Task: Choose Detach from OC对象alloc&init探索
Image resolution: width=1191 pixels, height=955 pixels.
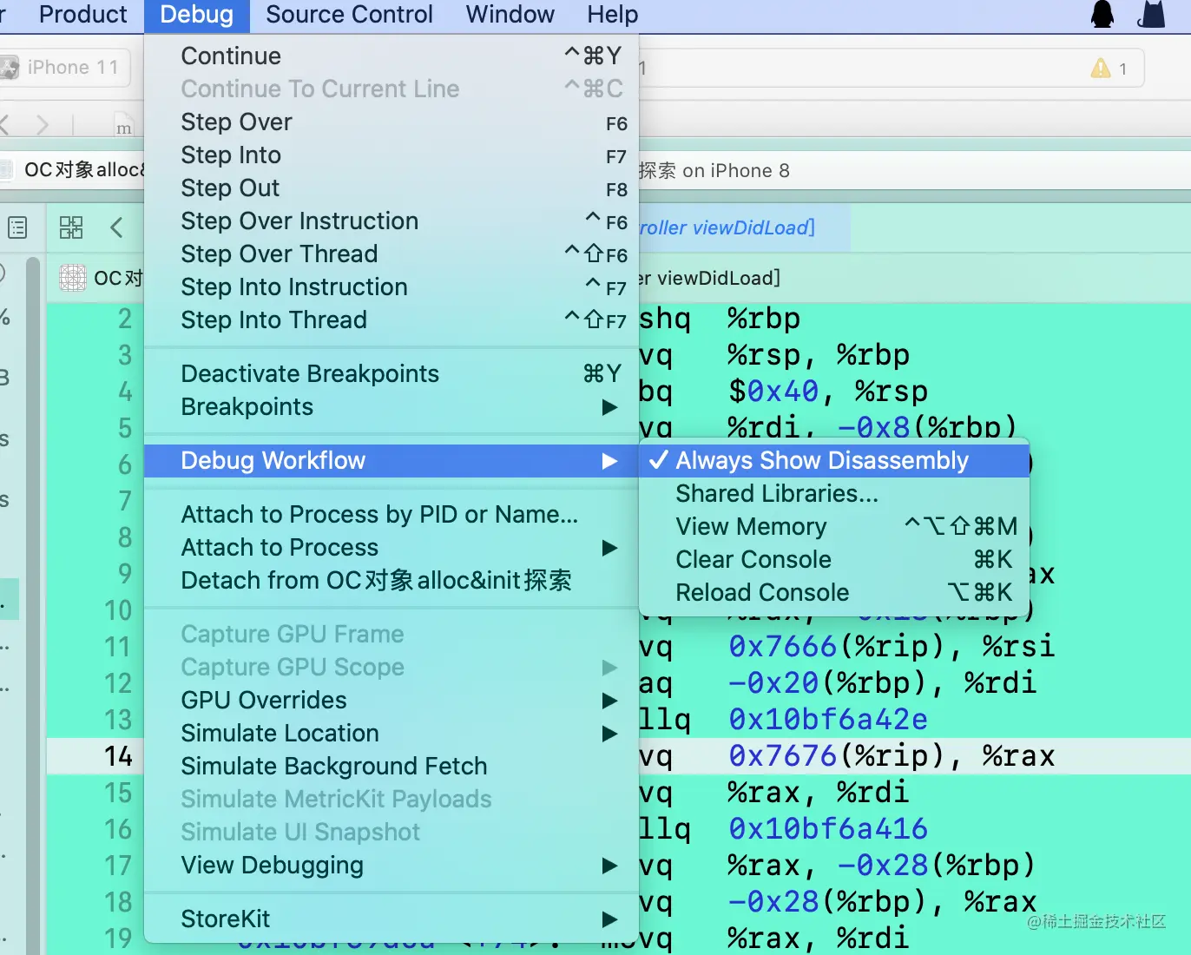Action: pos(392,580)
